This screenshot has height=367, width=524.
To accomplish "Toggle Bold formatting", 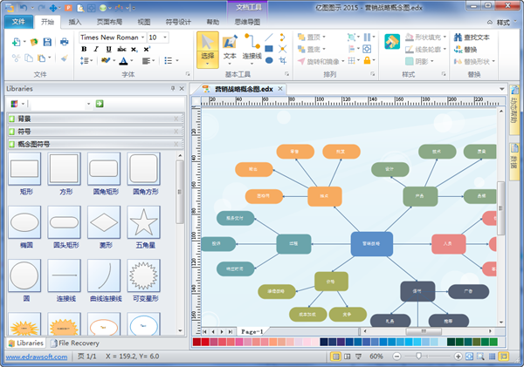I will tap(85, 50).
